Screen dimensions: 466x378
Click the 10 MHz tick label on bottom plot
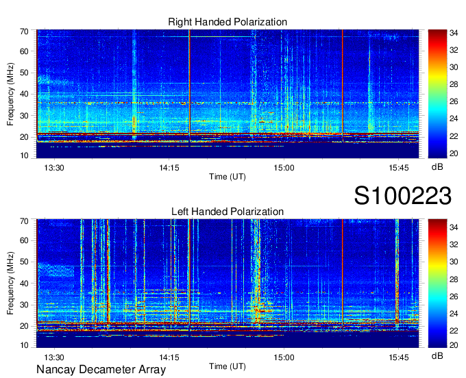click(x=24, y=345)
